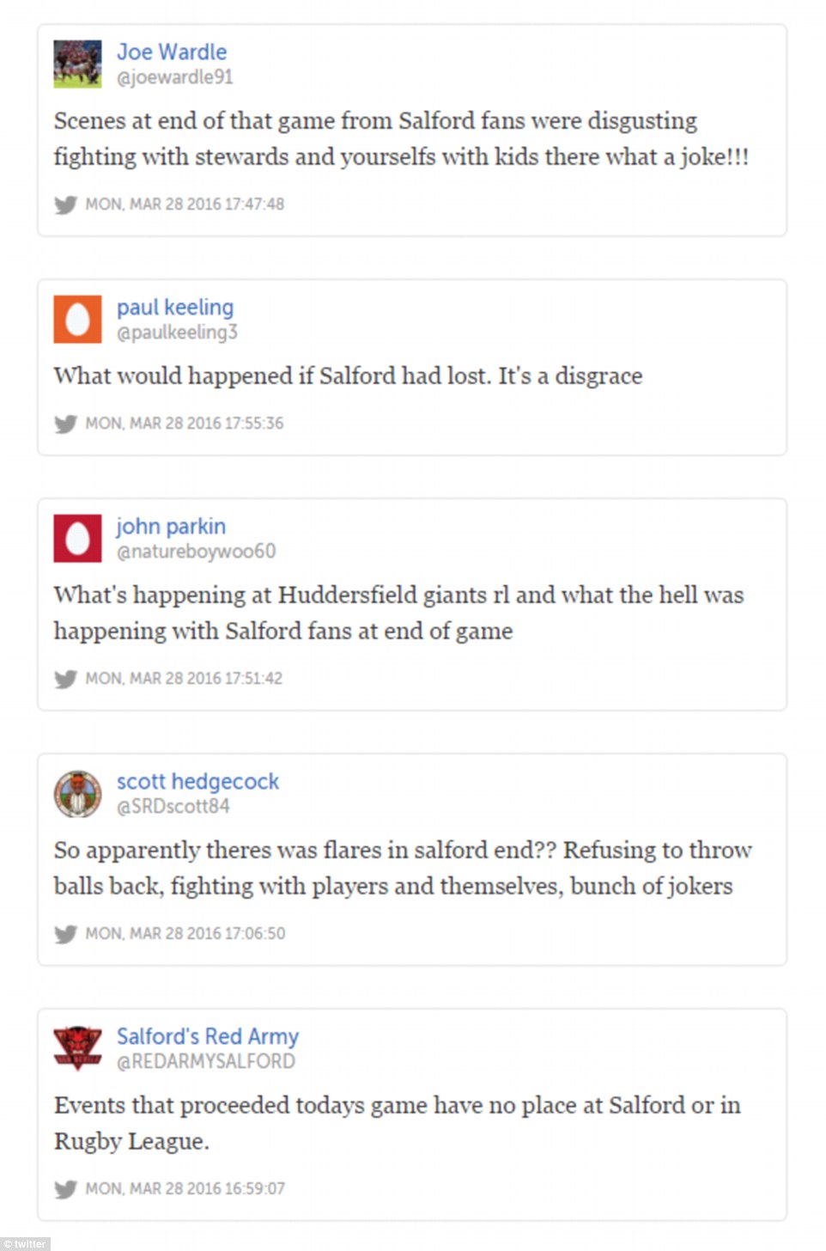Open the john parkin name link
The image size is (826, 1251).
point(171,527)
